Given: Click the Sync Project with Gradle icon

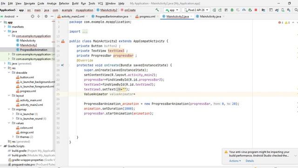Looking at the screenshot, I should click(x=277, y=10).
